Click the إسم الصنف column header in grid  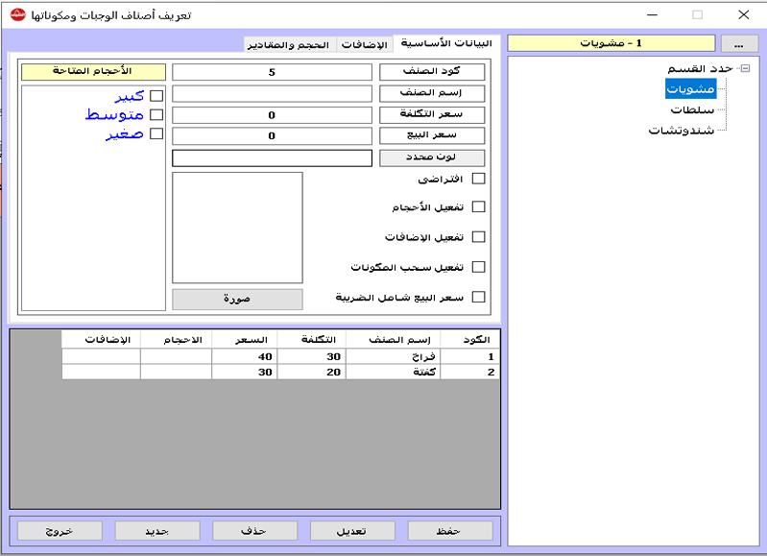coord(393,340)
